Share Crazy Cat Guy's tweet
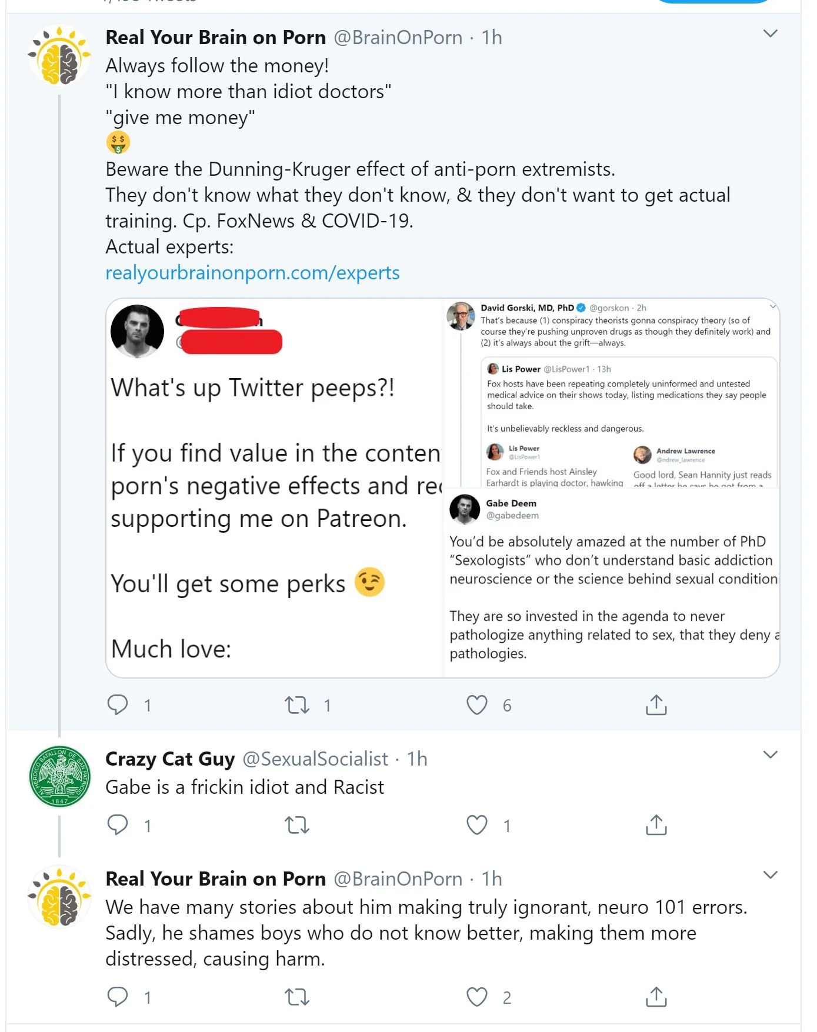The width and height of the screenshot is (817, 1032). point(656,825)
